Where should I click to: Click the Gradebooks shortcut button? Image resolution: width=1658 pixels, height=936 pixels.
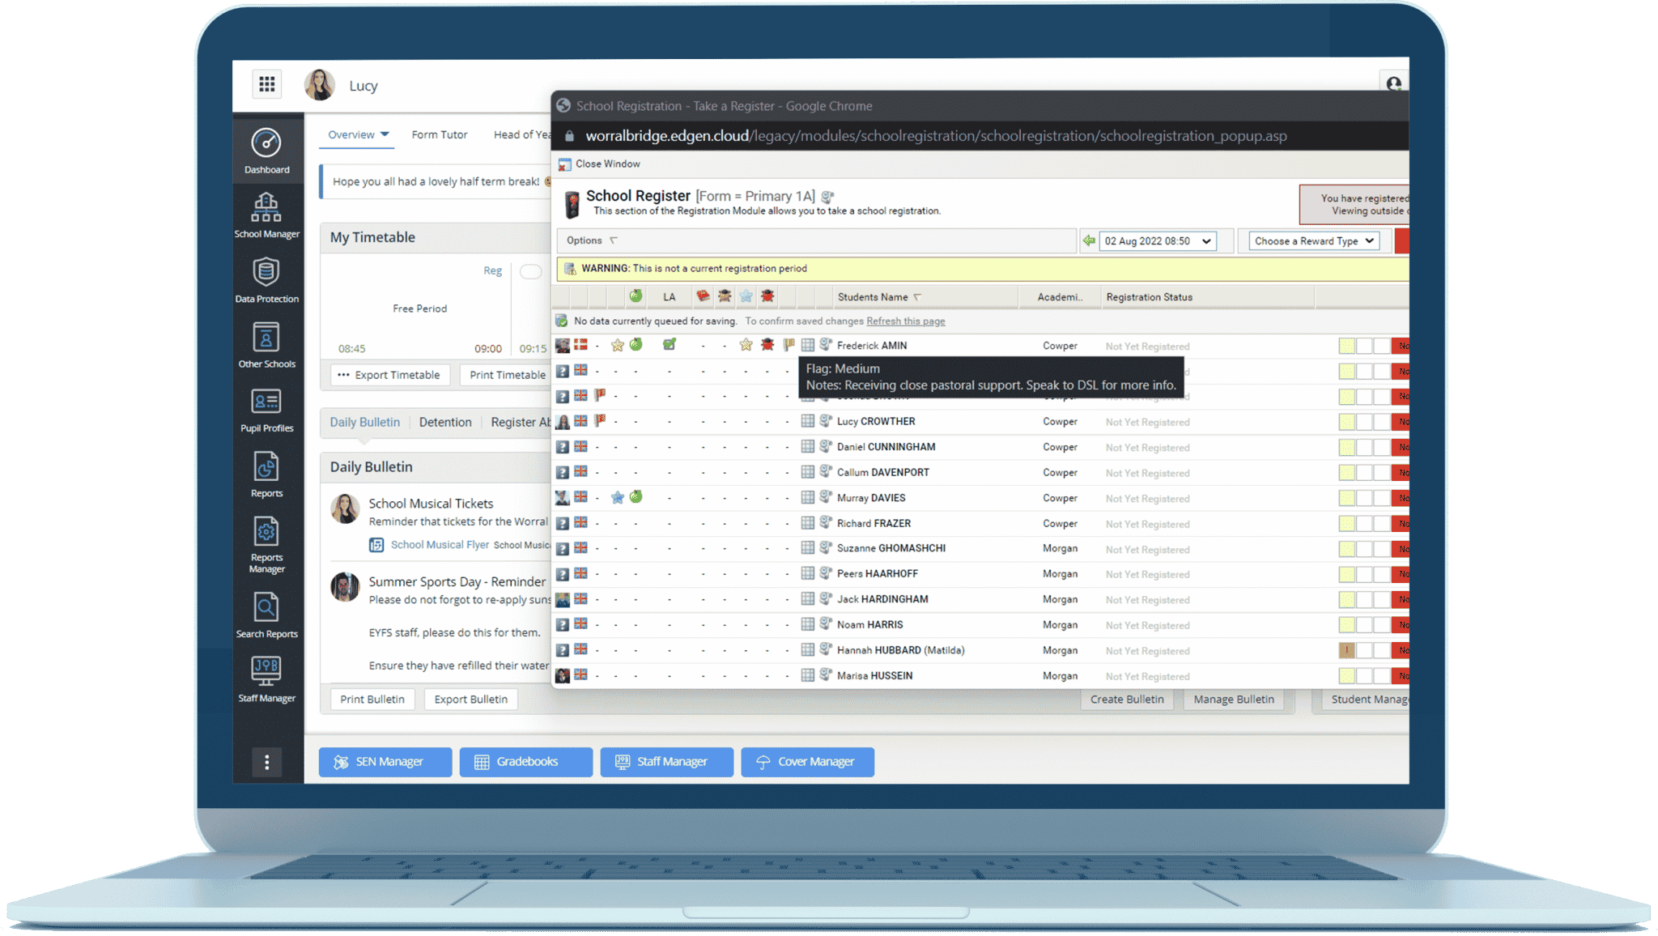[x=526, y=762]
